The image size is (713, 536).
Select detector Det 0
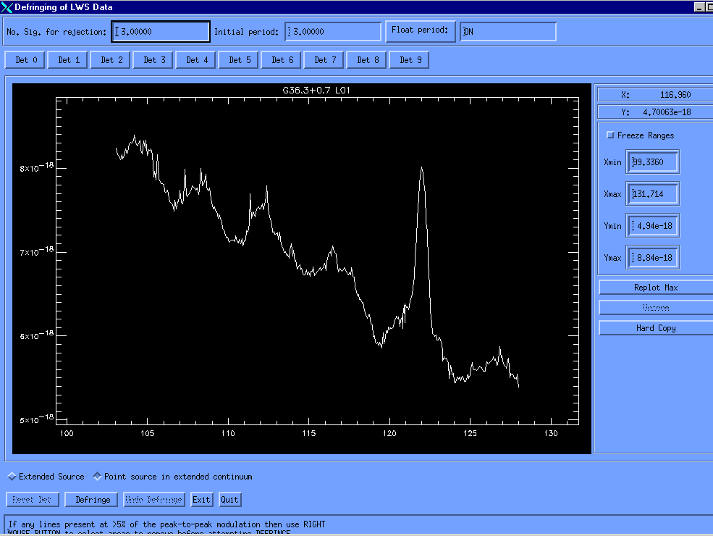[x=25, y=60]
